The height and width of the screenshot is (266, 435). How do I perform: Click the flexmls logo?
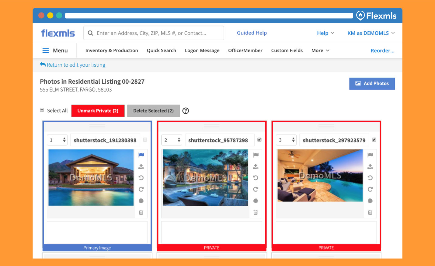tap(58, 33)
